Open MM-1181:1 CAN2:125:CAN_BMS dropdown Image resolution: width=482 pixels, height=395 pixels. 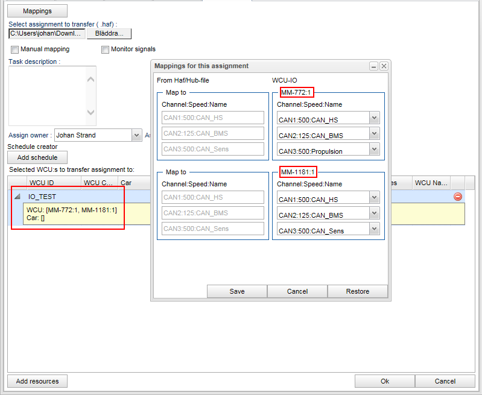[374, 213]
